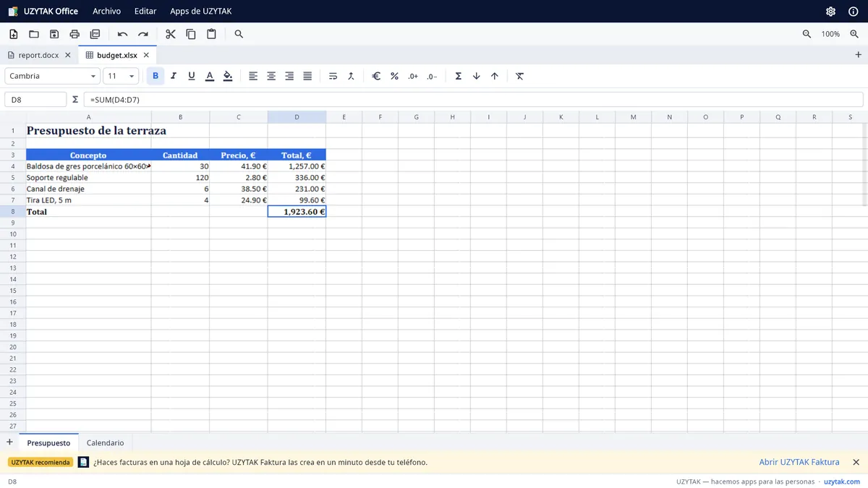Pick the cell fill color
868x488 pixels.
[x=228, y=76]
